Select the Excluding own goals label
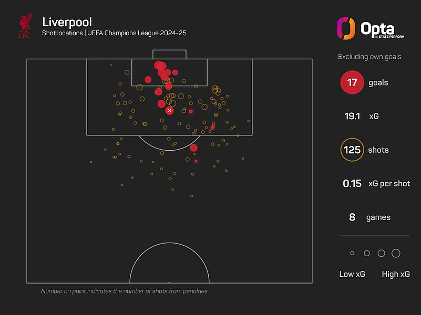This screenshot has width=421, height=315. pos(369,56)
